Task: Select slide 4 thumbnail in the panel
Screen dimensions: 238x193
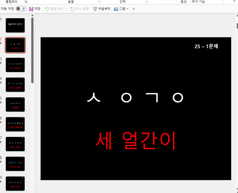Action: [15, 84]
